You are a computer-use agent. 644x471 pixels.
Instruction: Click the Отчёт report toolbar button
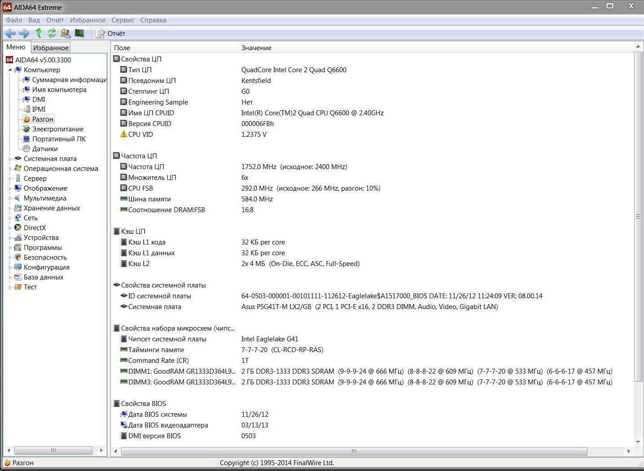coord(111,33)
